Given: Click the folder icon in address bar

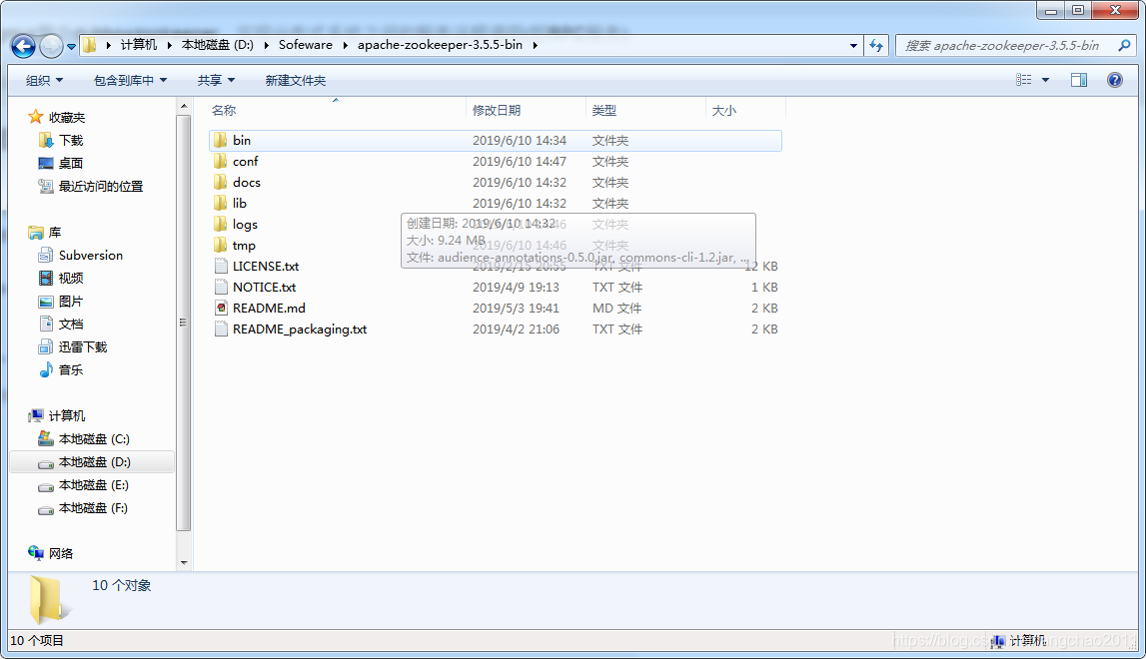Looking at the screenshot, I should (89, 45).
